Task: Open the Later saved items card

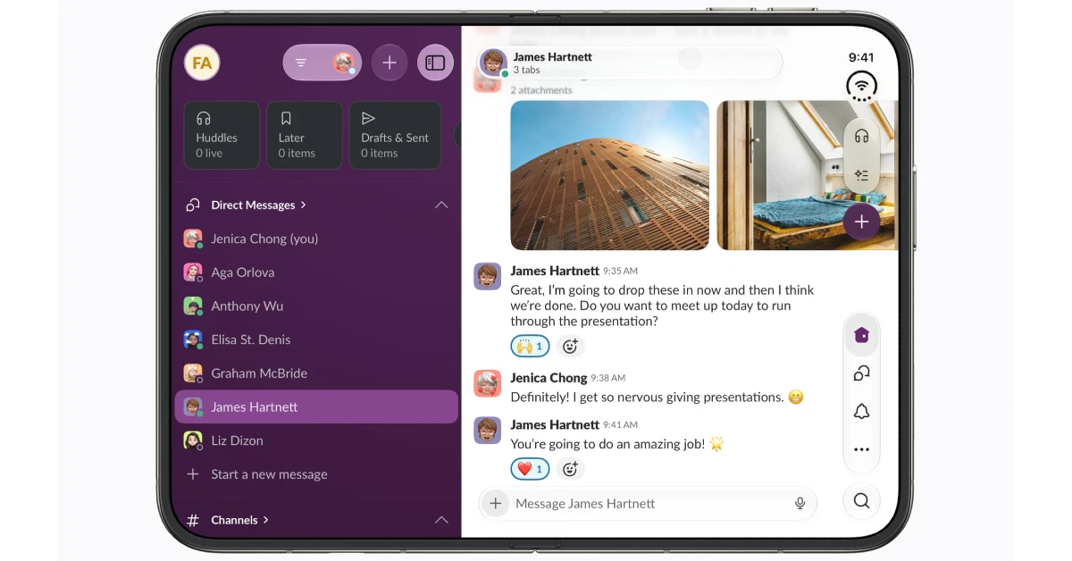Action: 304,135
